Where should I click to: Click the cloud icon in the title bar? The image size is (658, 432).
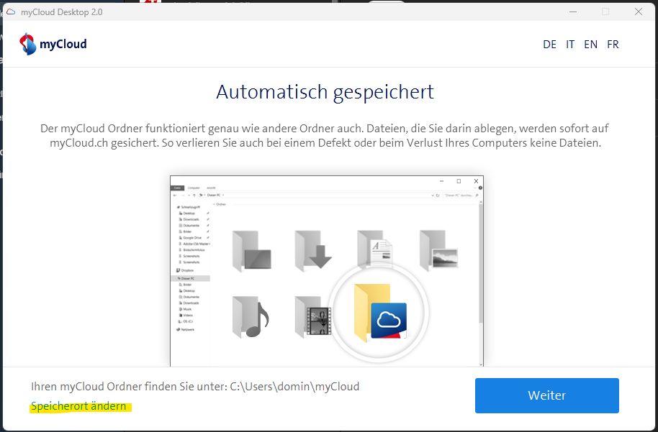coord(11,12)
